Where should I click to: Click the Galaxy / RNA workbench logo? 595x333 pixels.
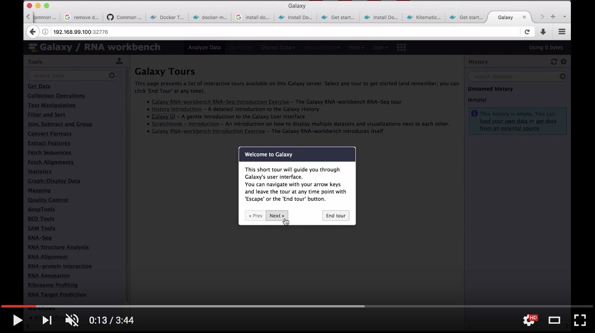pyautogui.click(x=95, y=47)
